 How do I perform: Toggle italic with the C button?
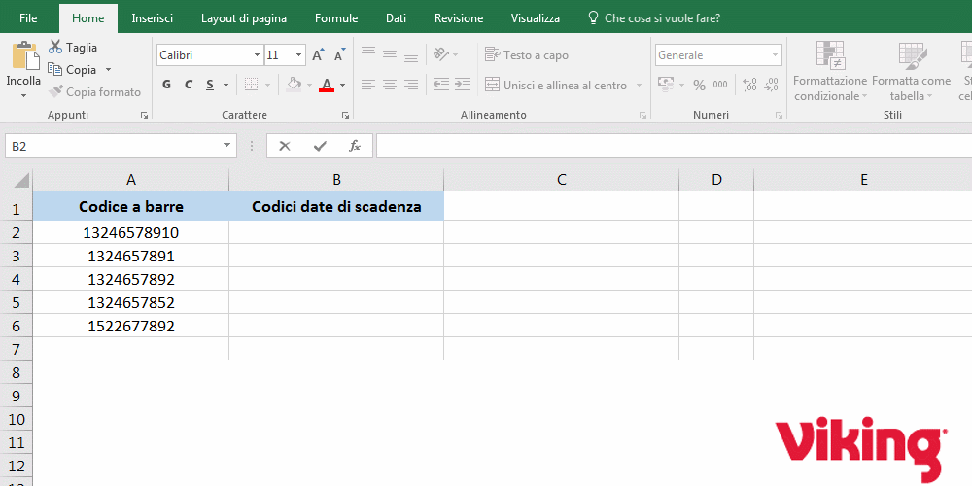coord(189,86)
